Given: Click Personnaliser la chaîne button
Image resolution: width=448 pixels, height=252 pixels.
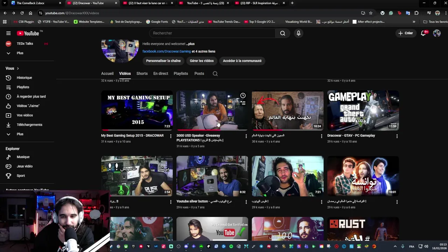Looking at the screenshot, I should coord(163,61).
